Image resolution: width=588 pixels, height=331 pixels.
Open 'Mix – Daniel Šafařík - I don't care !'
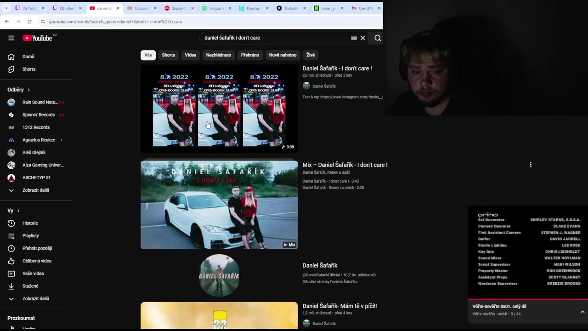click(345, 165)
